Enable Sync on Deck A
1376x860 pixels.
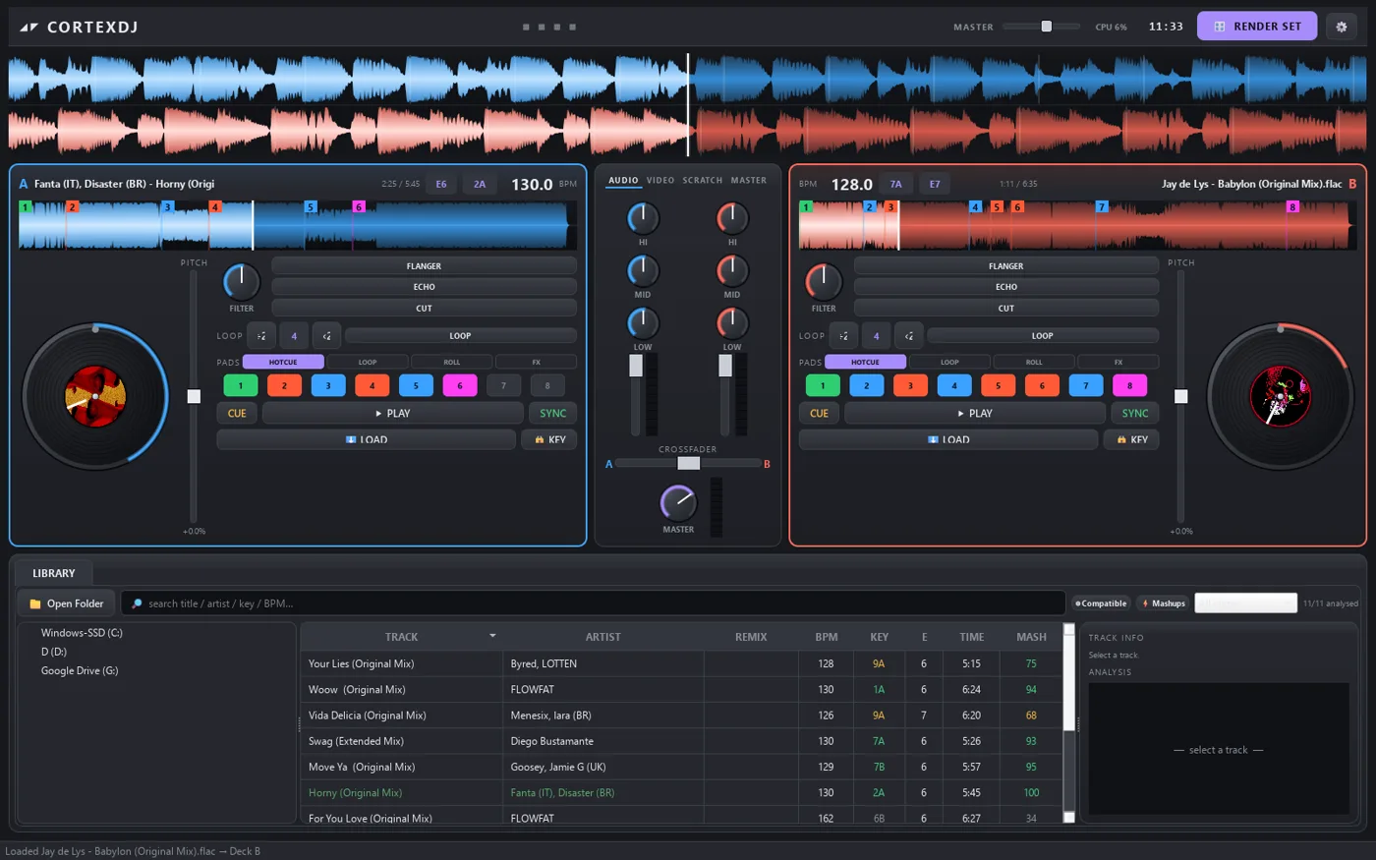pos(552,413)
